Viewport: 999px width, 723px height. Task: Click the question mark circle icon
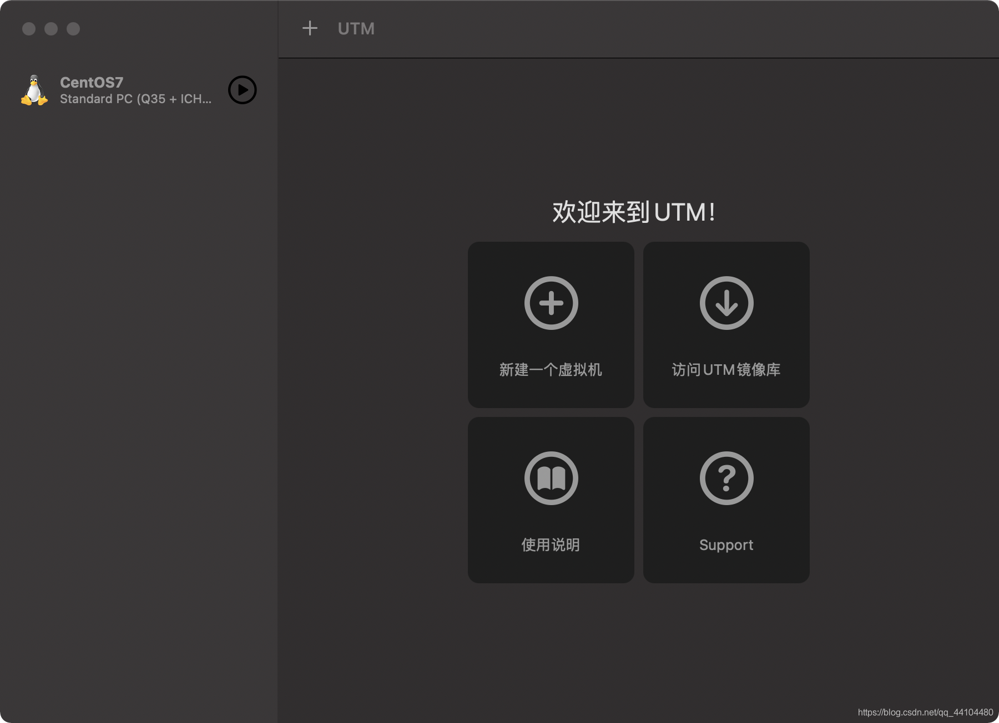pos(726,478)
